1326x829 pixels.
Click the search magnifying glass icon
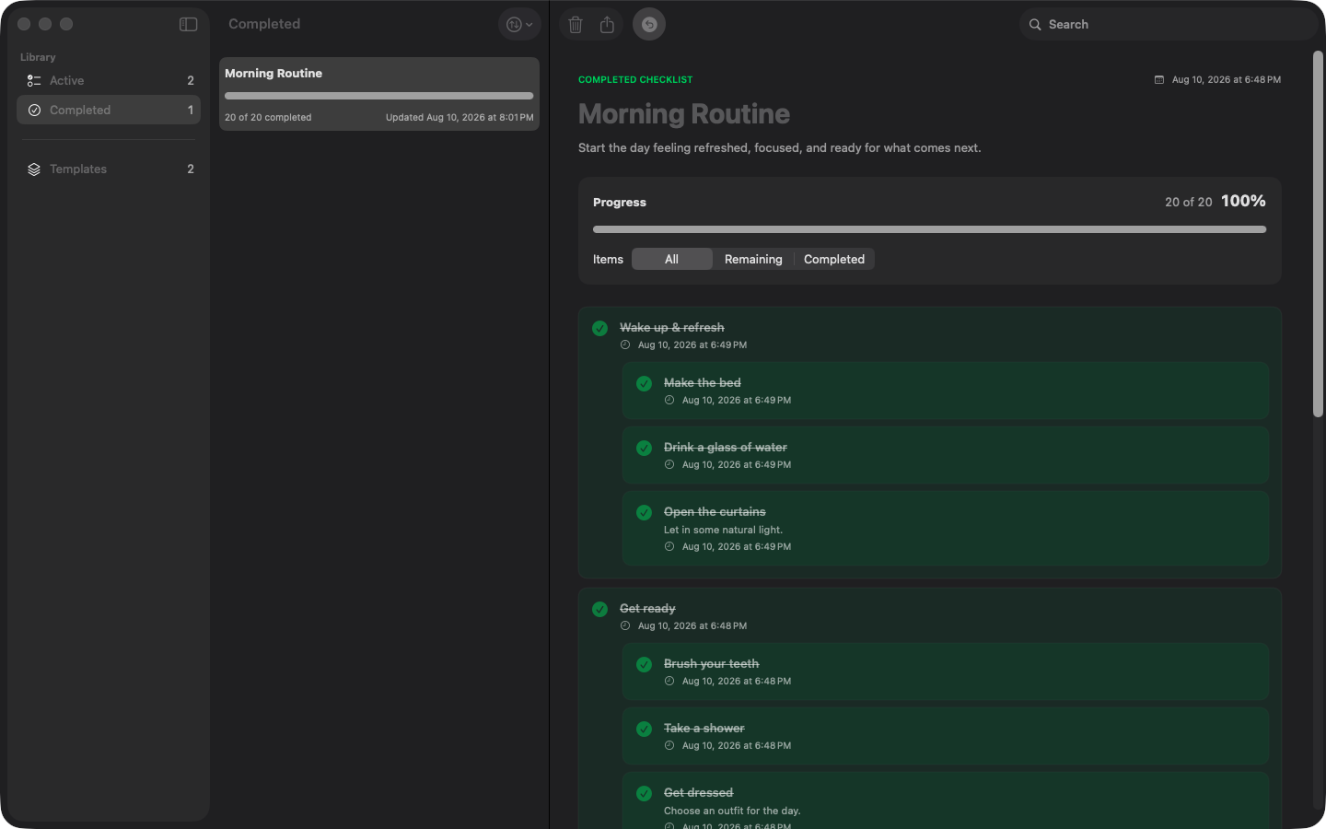[x=1035, y=25]
